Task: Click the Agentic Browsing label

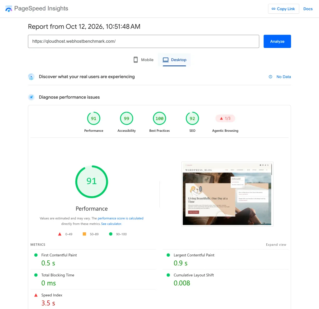Action: pyautogui.click(x=225, y=131)
